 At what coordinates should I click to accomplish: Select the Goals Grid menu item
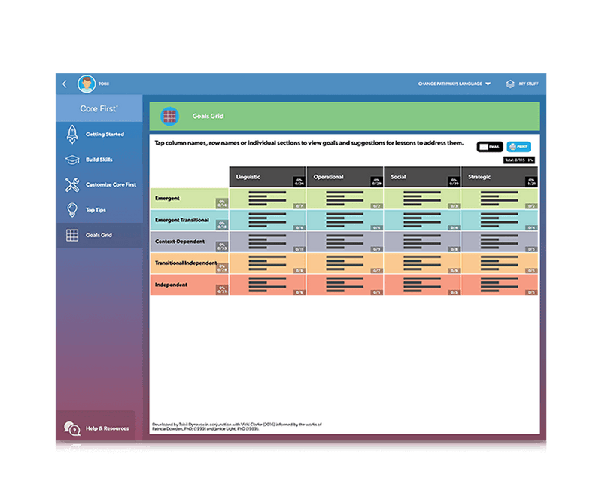[x=99, y=235]
